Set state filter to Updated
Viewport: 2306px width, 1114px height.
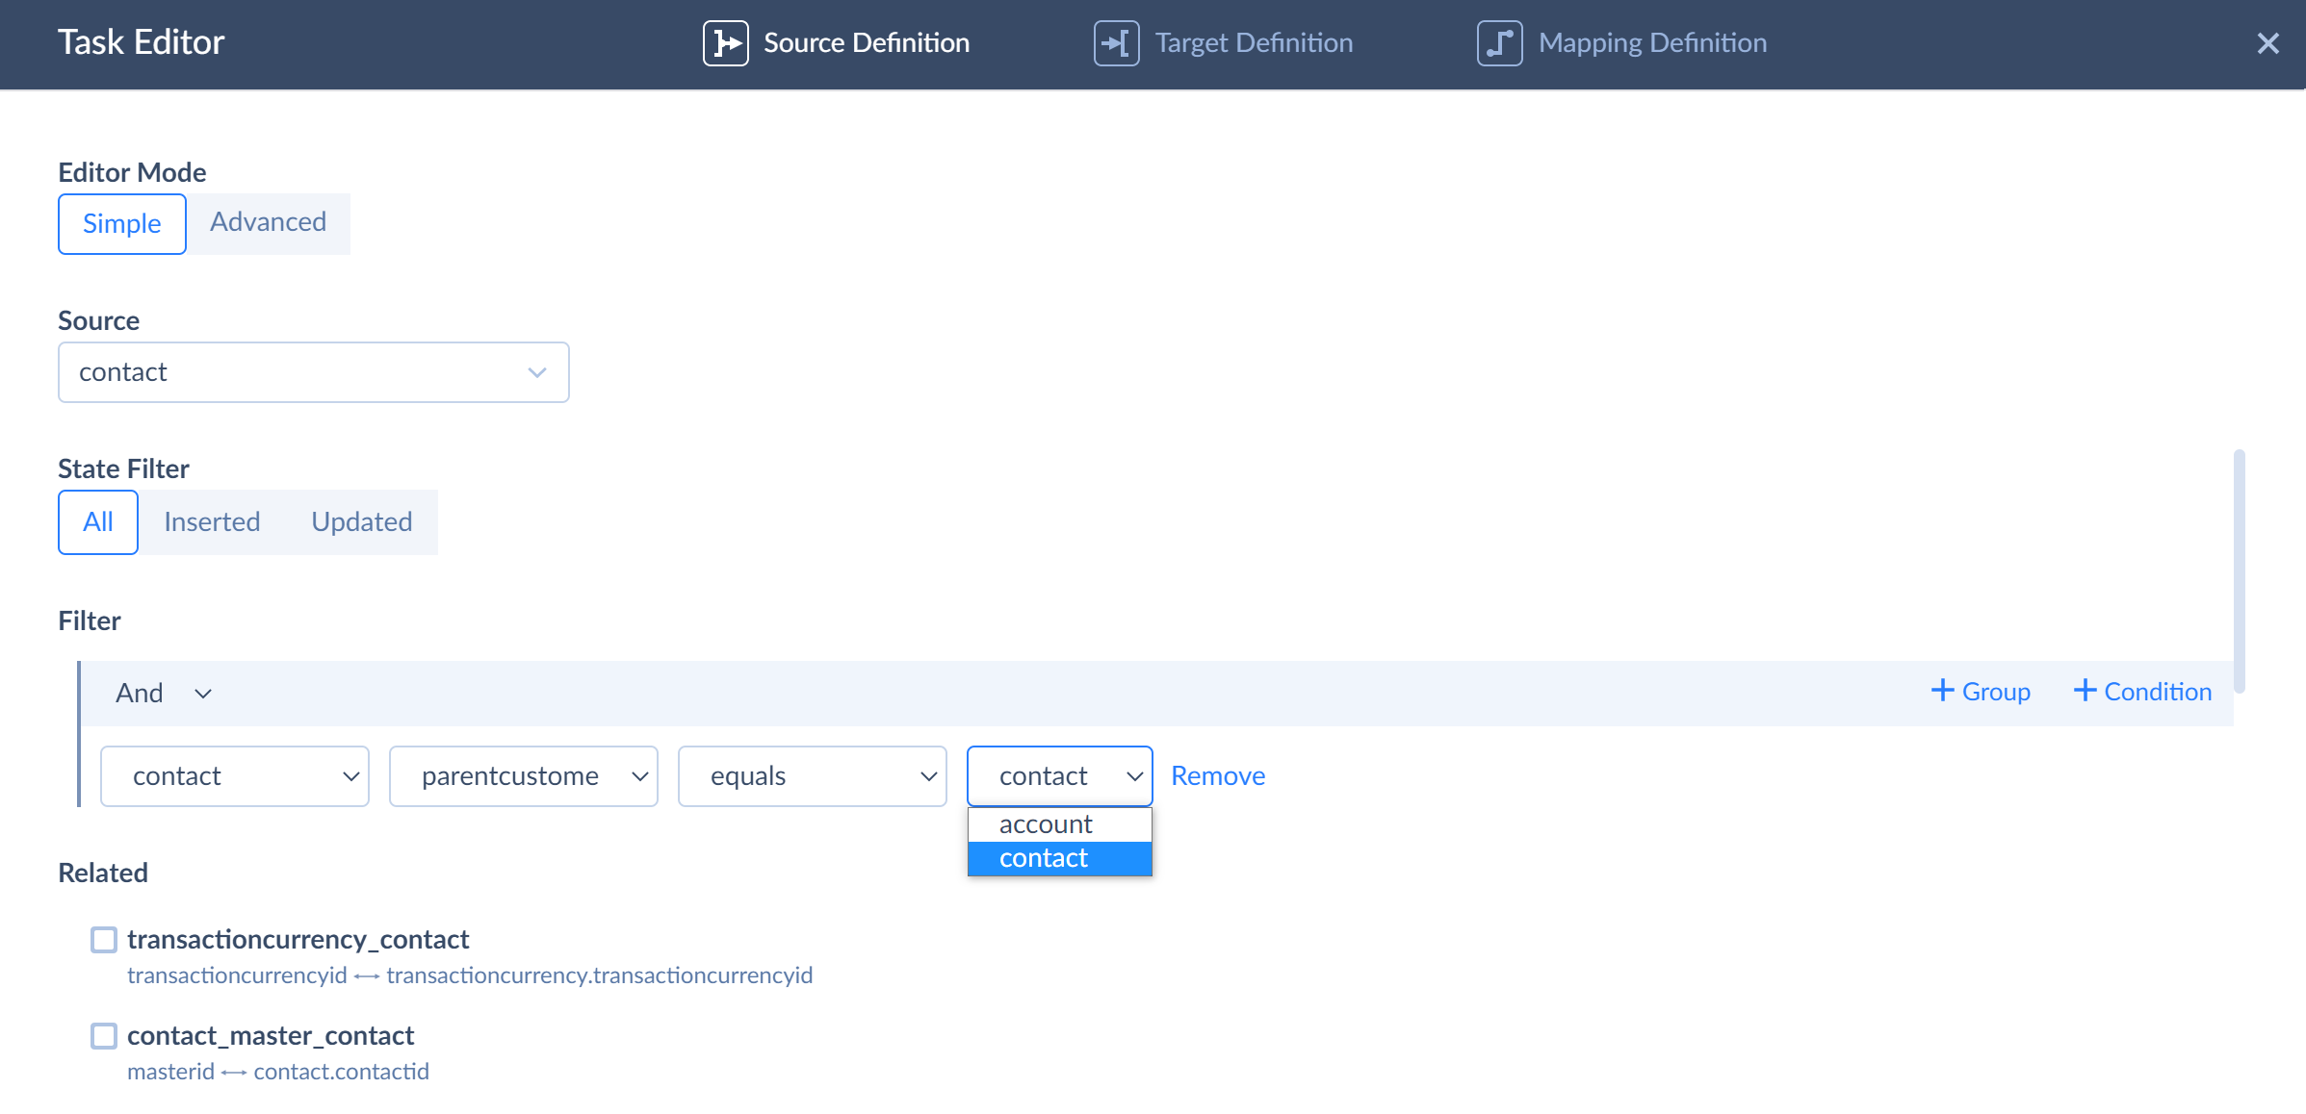tap(362, 522)
